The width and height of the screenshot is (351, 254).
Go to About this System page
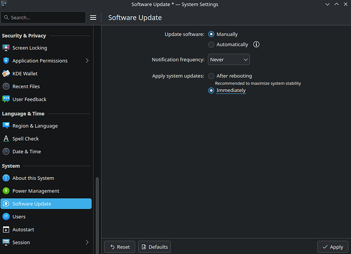(x=33, y=178)
